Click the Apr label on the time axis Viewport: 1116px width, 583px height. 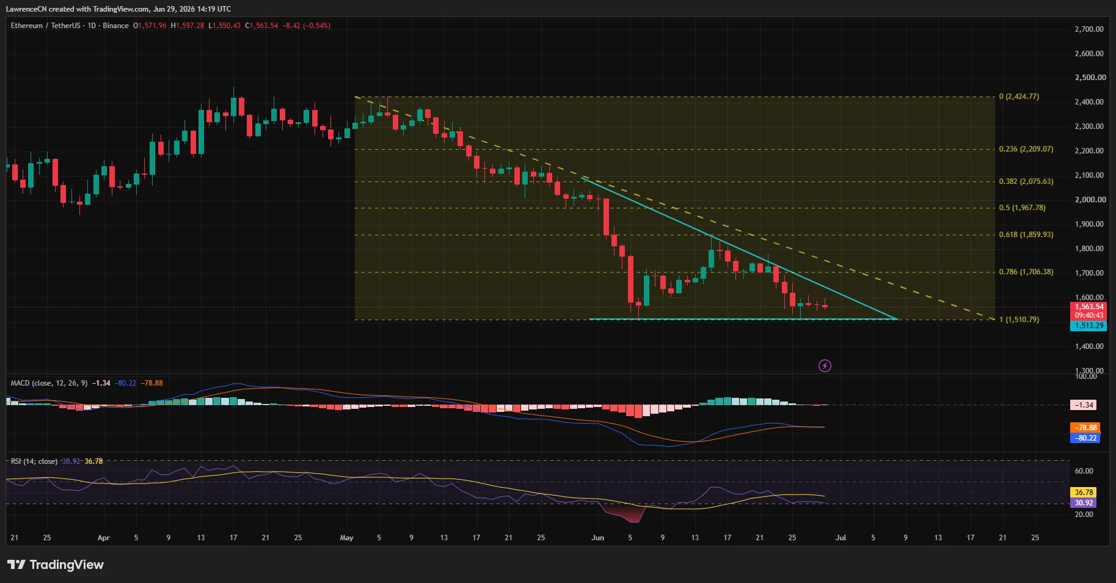point(104,538)
